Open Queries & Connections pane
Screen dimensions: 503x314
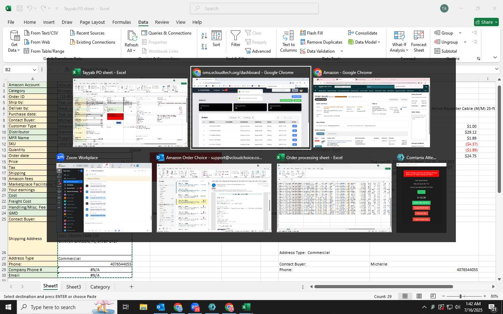tap(167, 33)
